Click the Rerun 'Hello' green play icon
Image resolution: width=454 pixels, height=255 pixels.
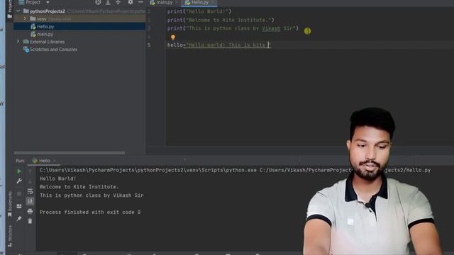click(x=19, y=171)
